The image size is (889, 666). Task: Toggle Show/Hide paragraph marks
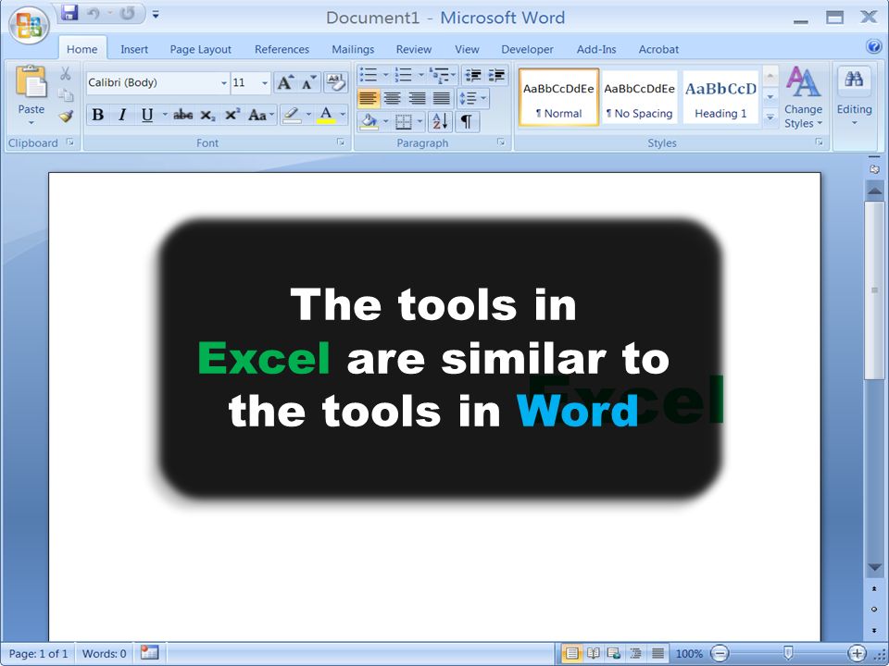coord(466,121)
